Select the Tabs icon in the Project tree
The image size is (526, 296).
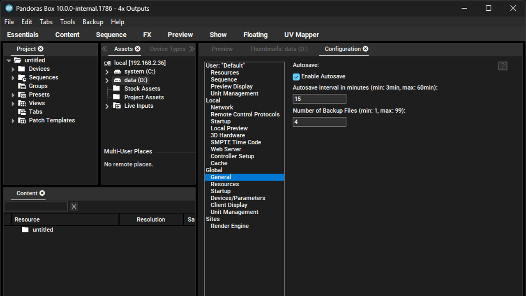tap(22, 112)
